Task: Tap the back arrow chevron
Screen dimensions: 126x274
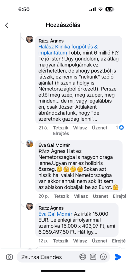Action: [7, 25]
